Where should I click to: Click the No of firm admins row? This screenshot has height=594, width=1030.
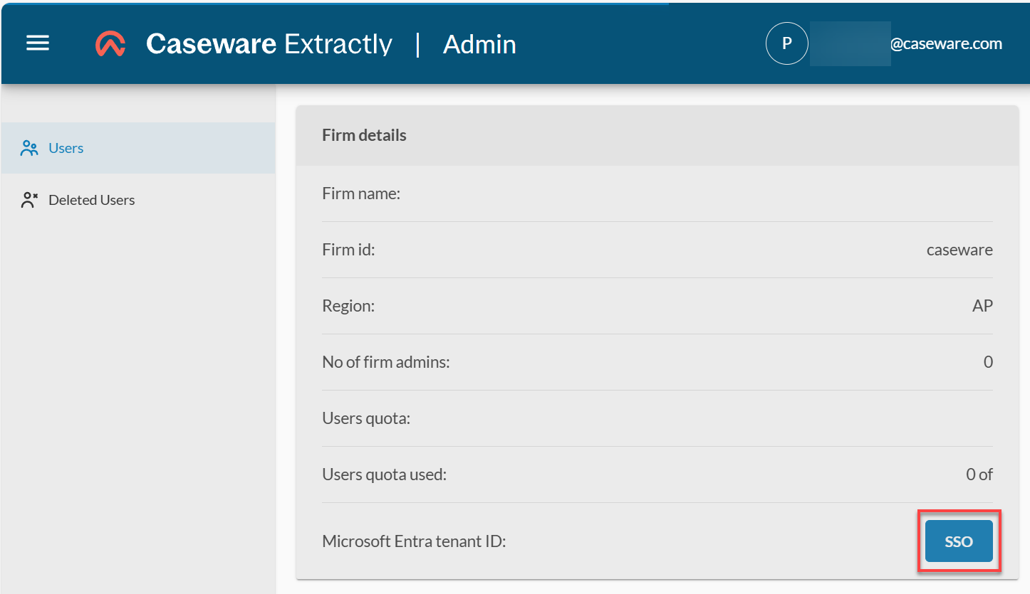pyautogui.click(x=385, y=361)
